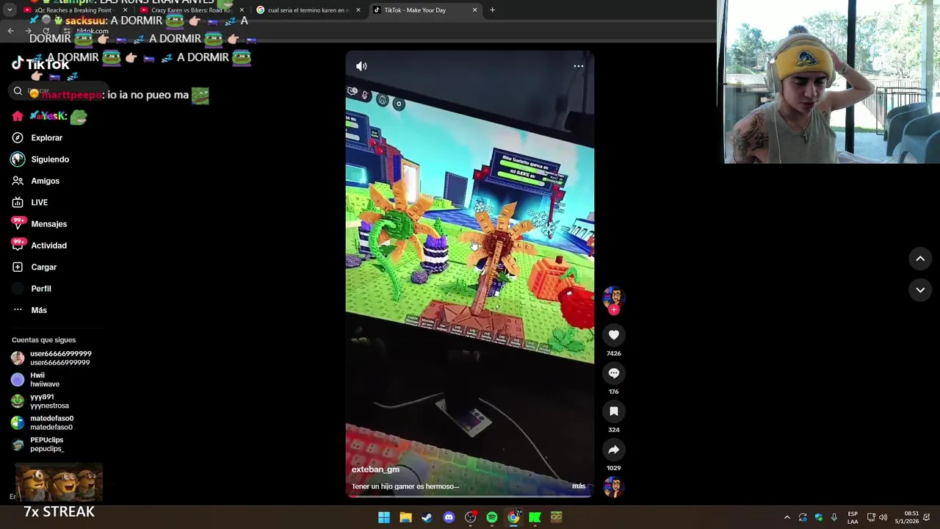The width and height of the screenshot is (940, 529).
Task: Open the ESP LAA keyboard language switcher
Action: pyautogui.click(x=853, y=517)
